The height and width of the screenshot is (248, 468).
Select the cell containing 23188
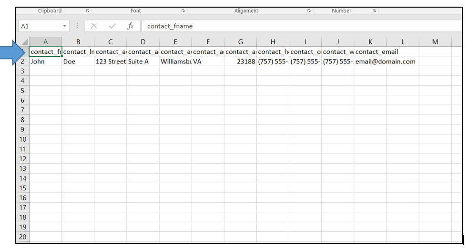(240, 62)
